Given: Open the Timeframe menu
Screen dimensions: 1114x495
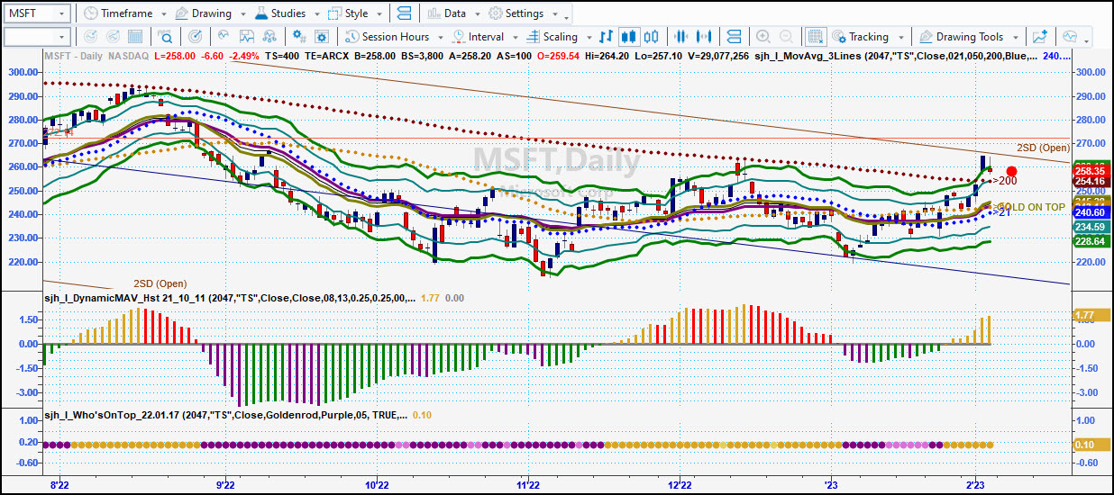Looking at the screenshot, I should click(119, 13).
